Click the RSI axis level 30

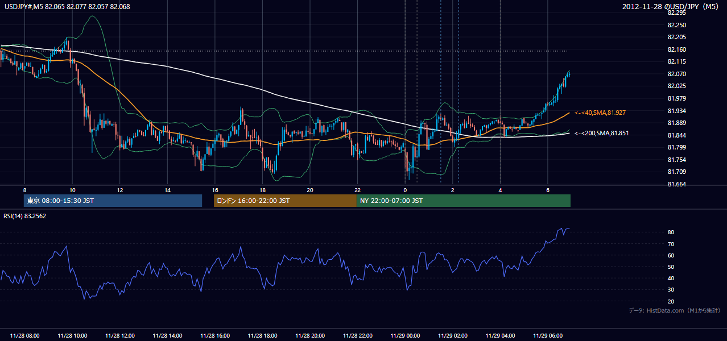[x=671, y=290]
